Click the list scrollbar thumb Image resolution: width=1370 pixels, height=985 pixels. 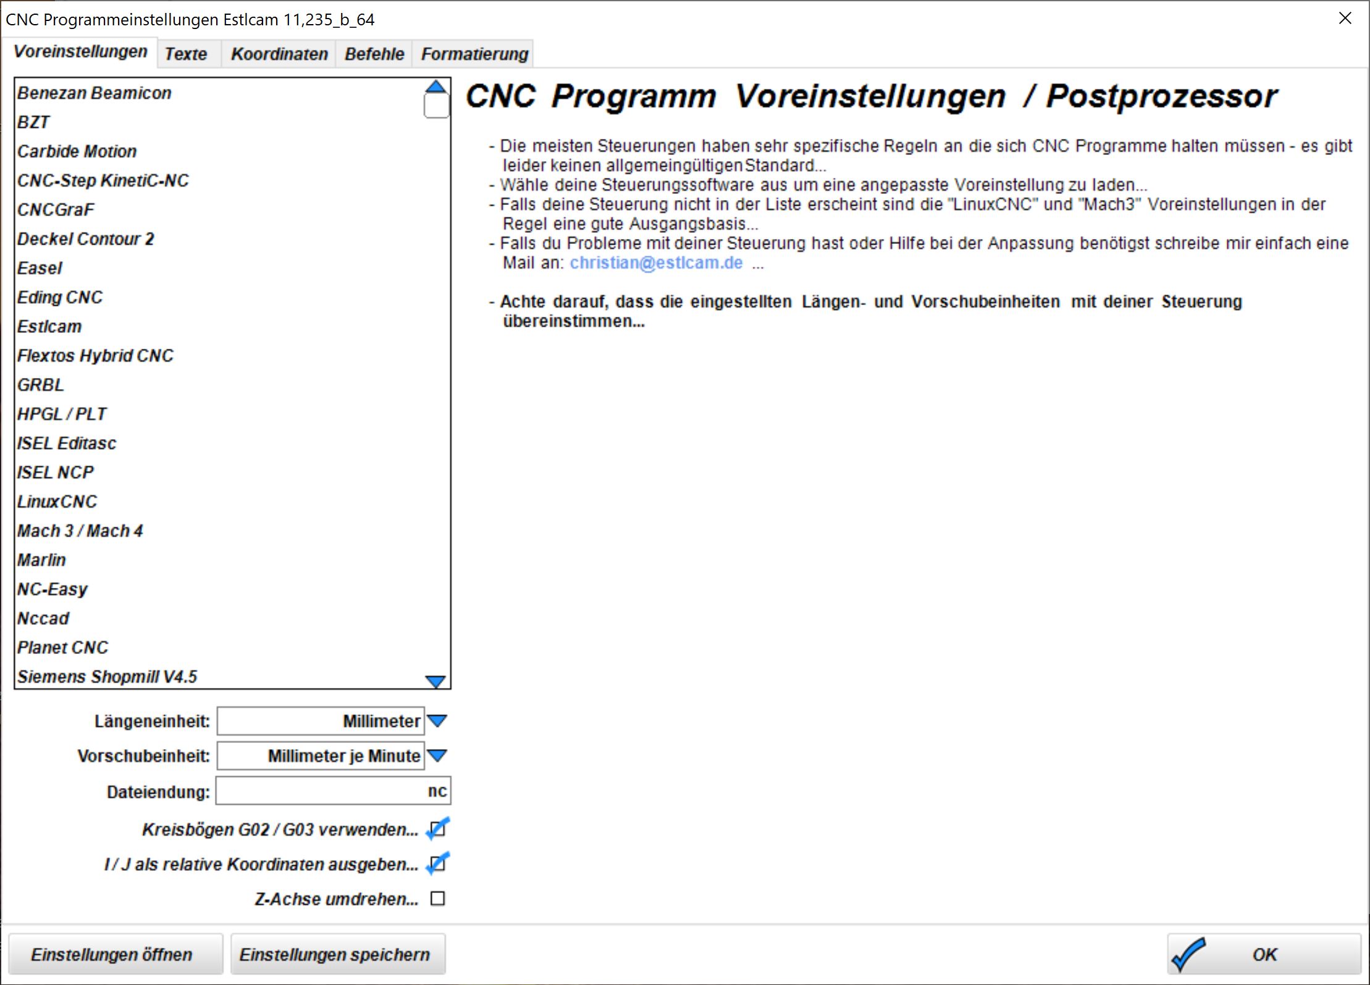tap(436, 106)
